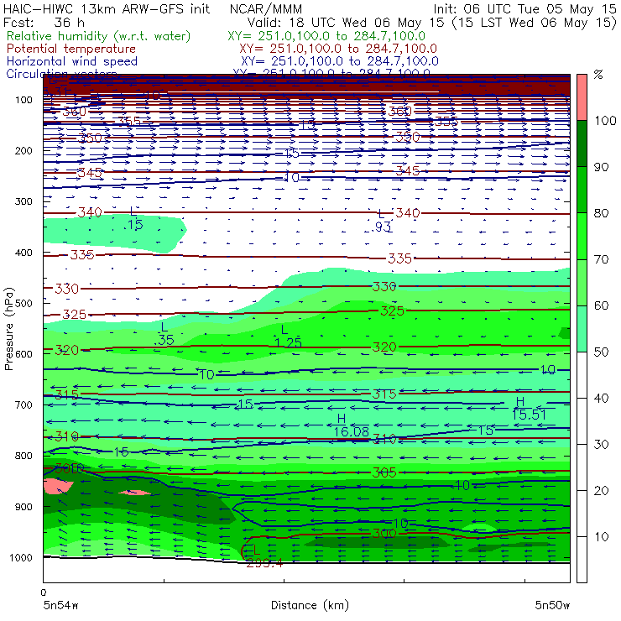
Task: Click the '40' colorbar tick label
Action: [x=601, y=398]
